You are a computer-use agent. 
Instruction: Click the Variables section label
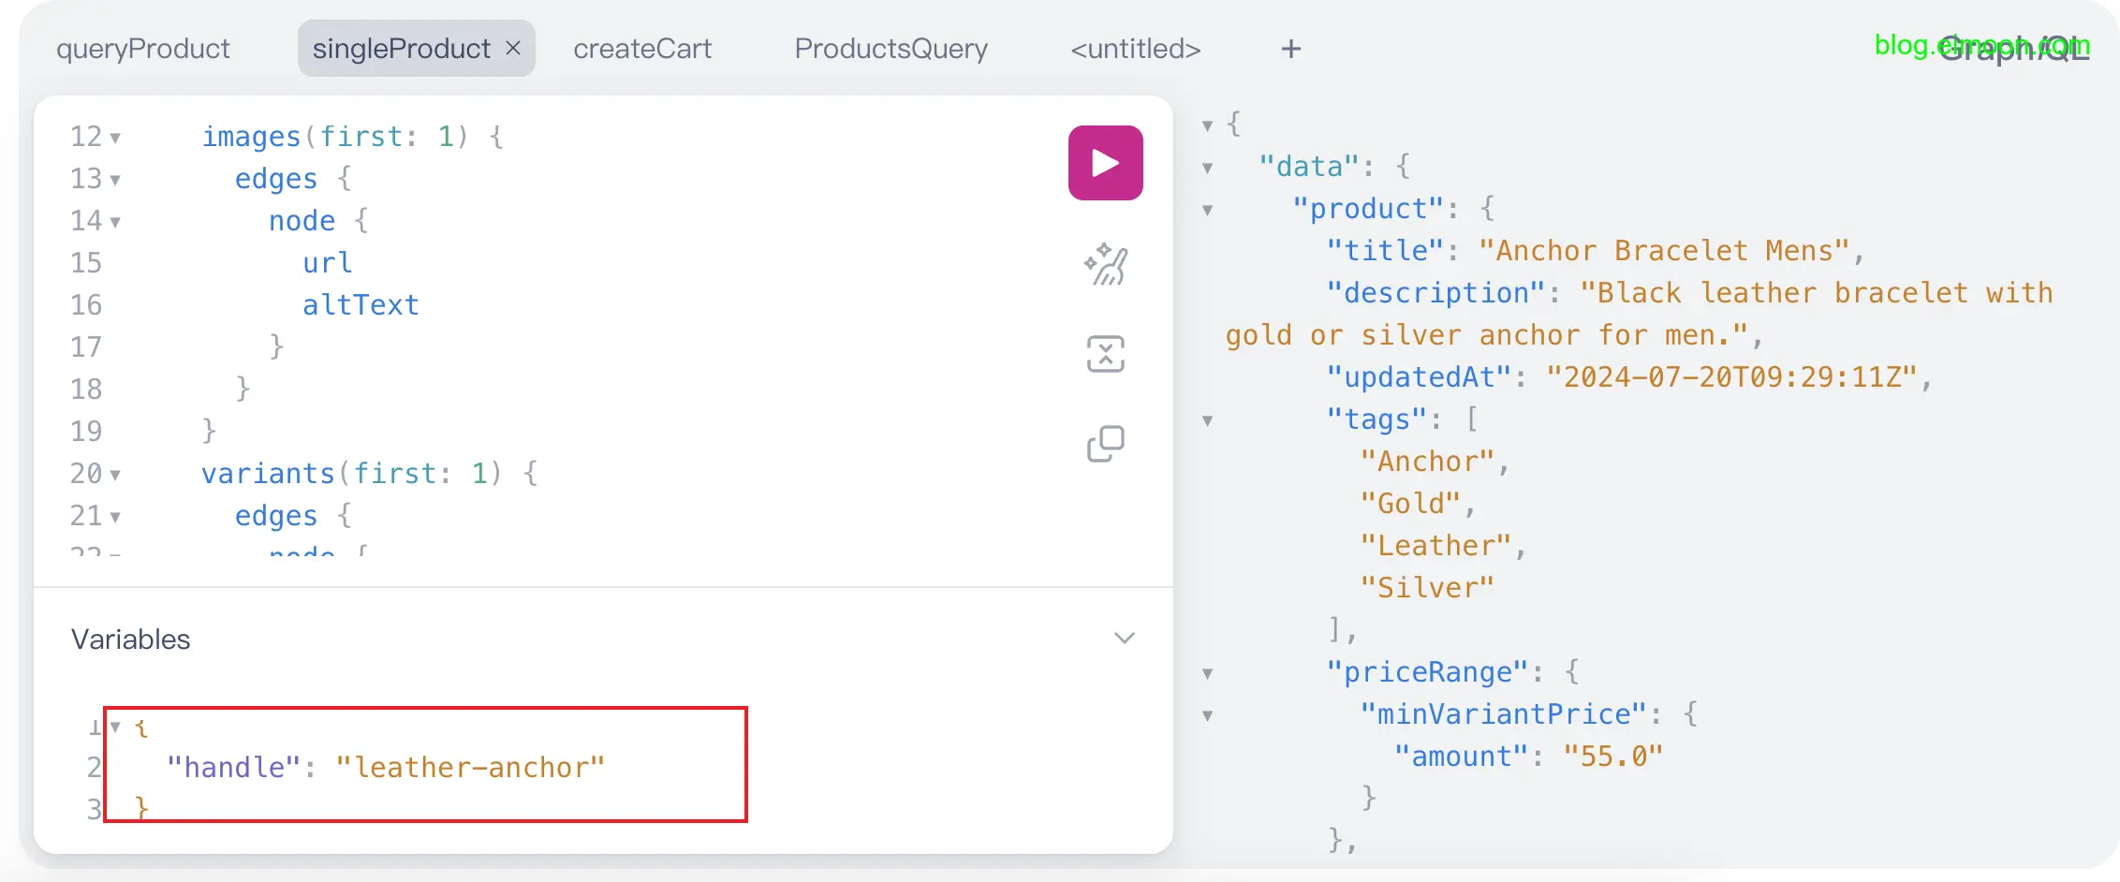(x=131, y=639)
